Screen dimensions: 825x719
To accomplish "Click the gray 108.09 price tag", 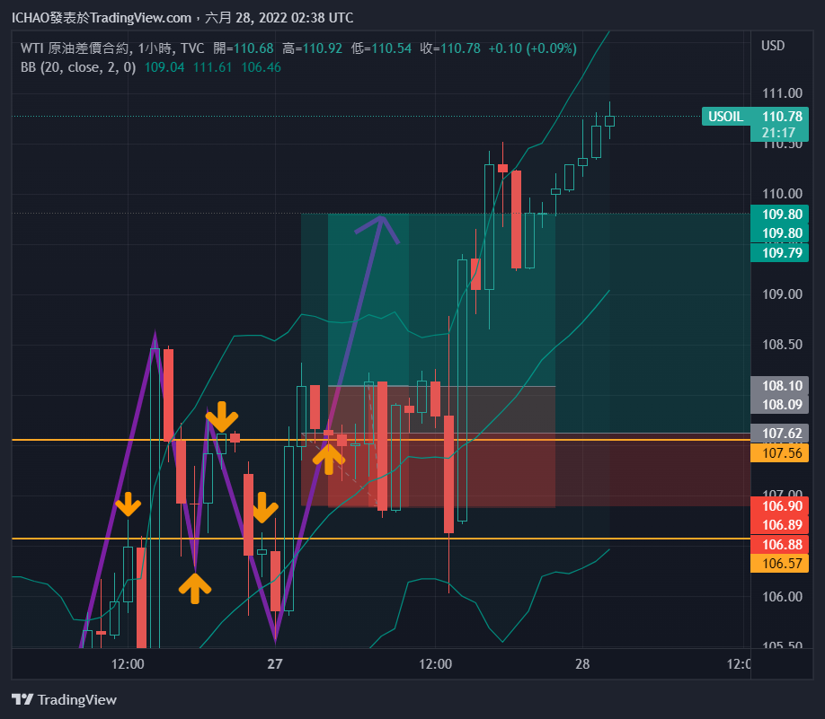I will [782, 404].
